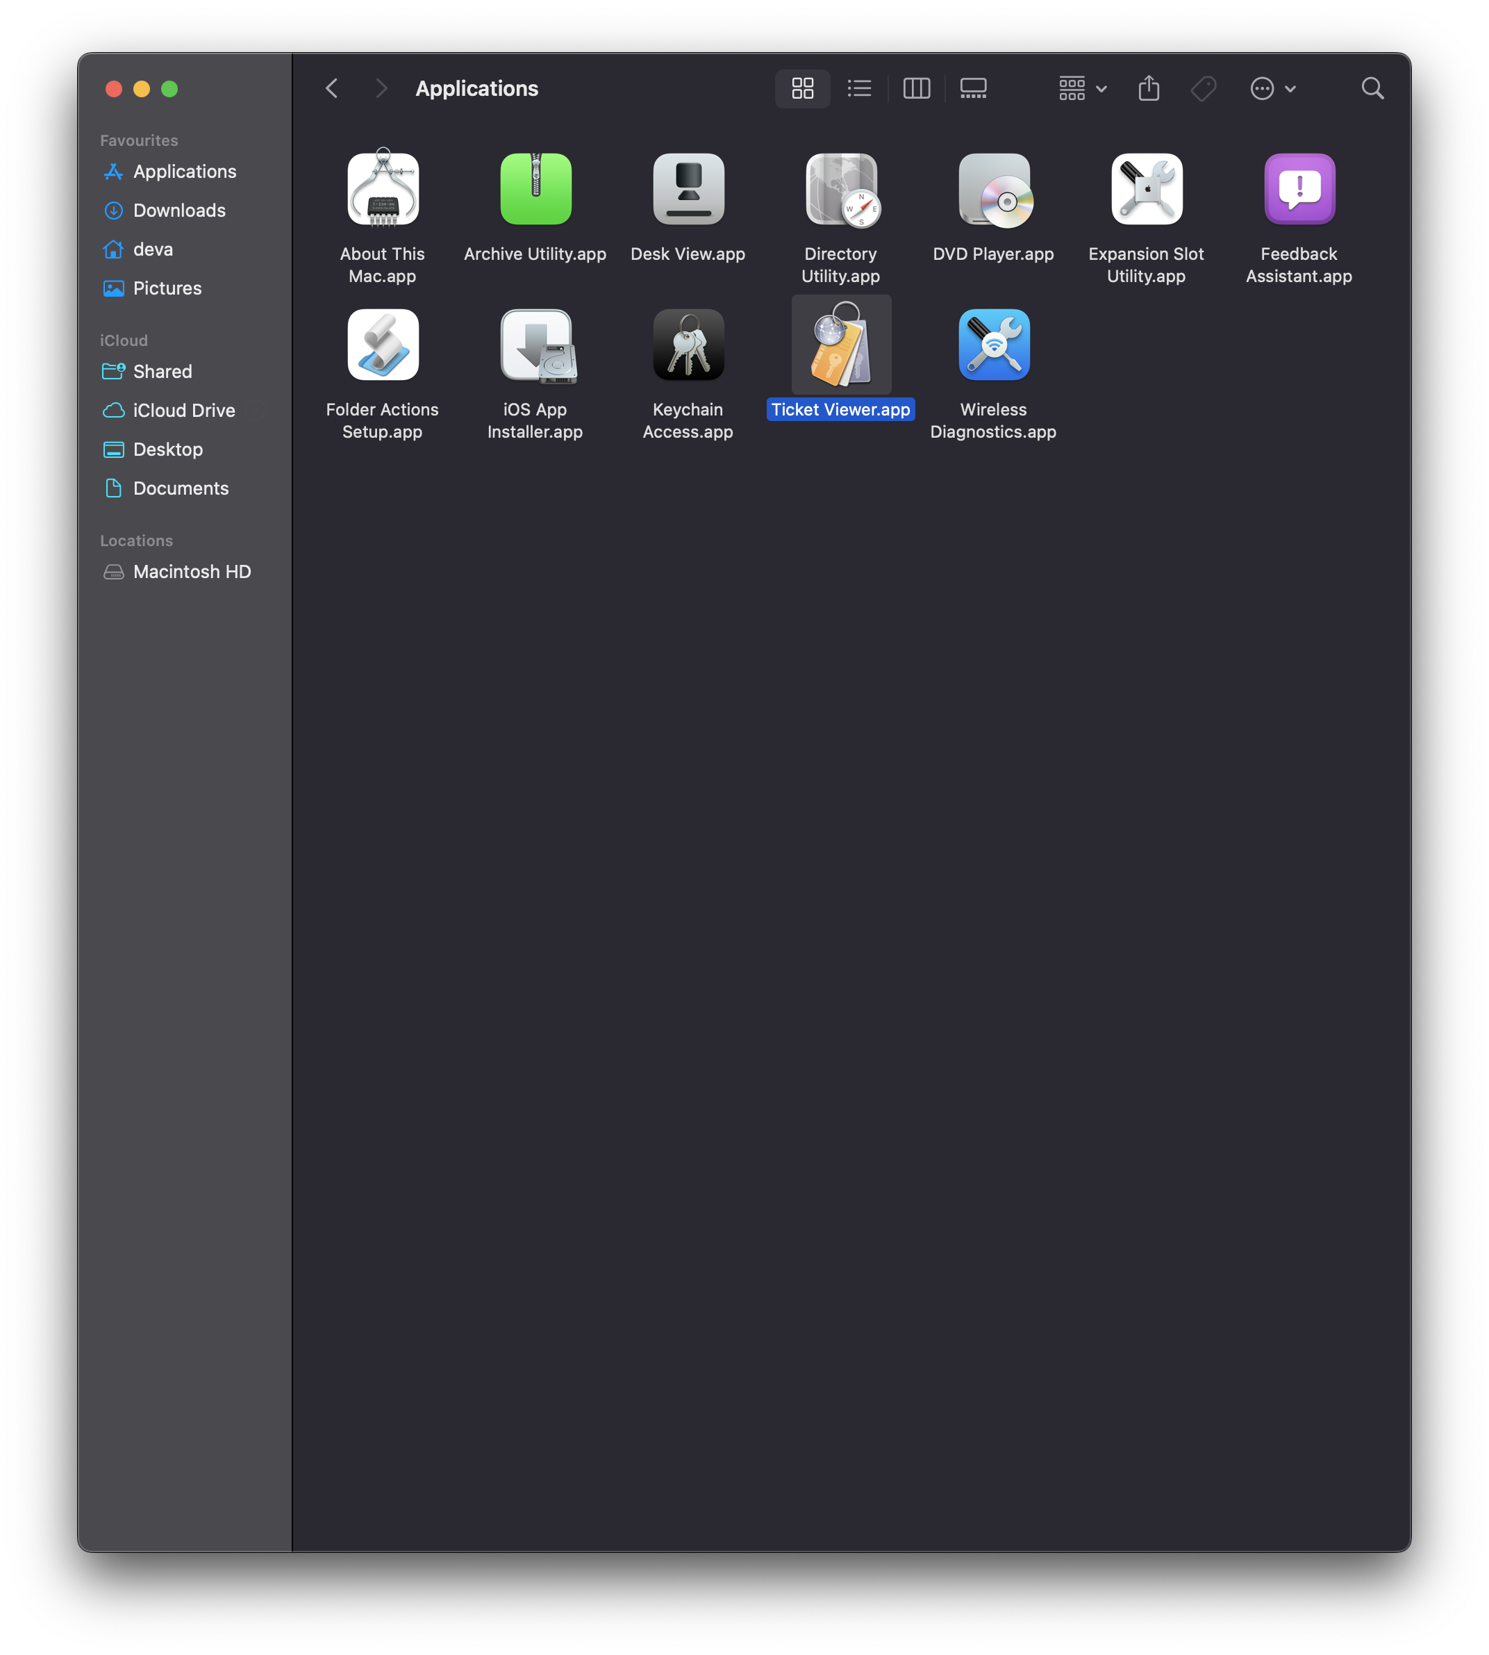Open the deva home folder
The width and height of the screenshot is (1489, 1655).
pos(184,249)
